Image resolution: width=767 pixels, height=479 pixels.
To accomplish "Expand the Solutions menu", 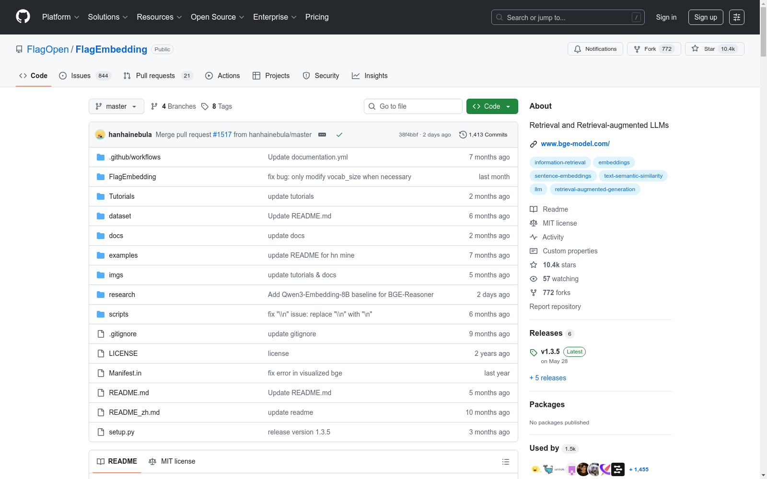I will [108, 17].
